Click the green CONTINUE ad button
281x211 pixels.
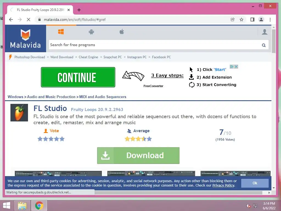[x=78, y=77]
